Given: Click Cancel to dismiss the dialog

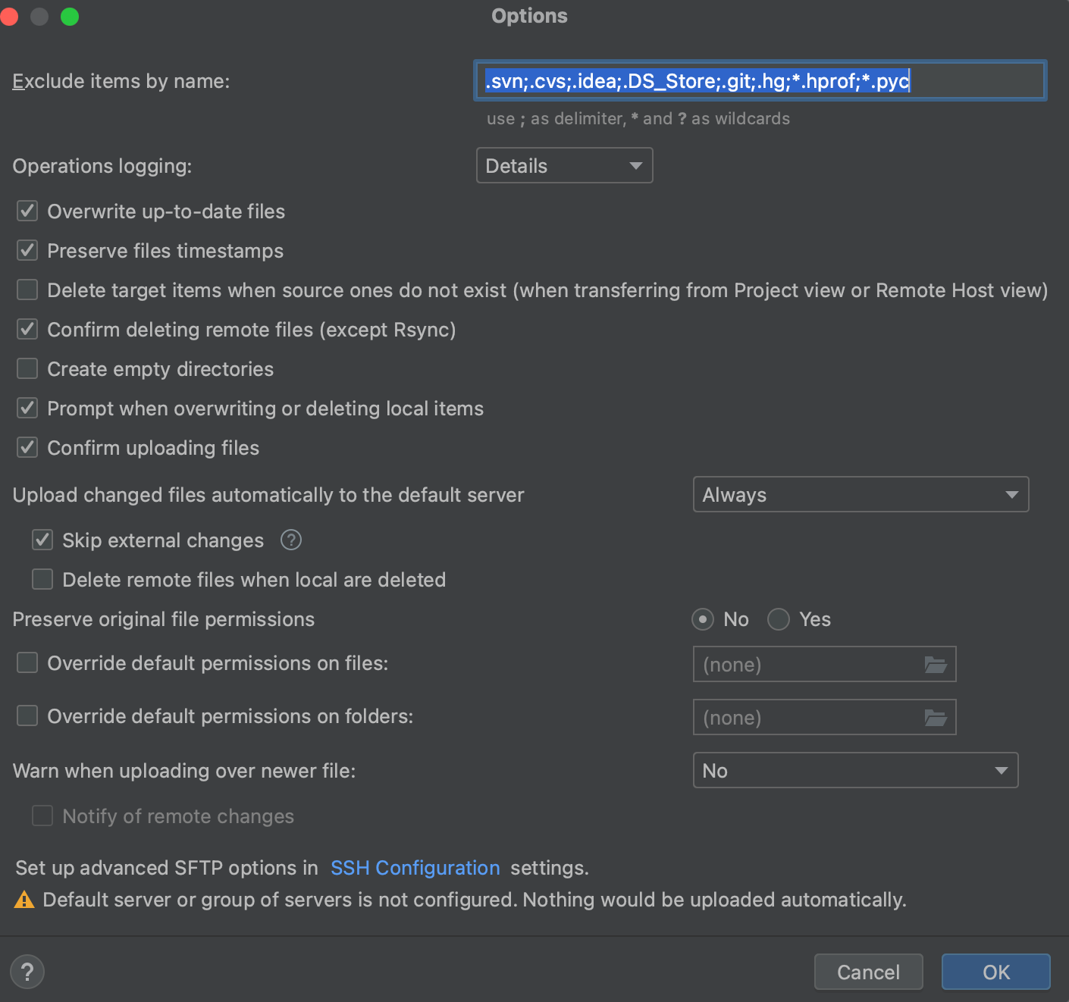Looking at the screenshot, I should pyautogui.click(x=868, y=972).
